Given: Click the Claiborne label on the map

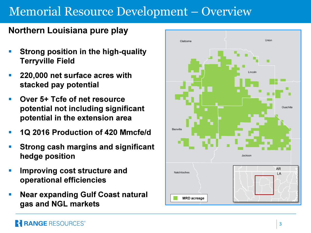Looking at the screenshot, I should [x=186, y=41].
